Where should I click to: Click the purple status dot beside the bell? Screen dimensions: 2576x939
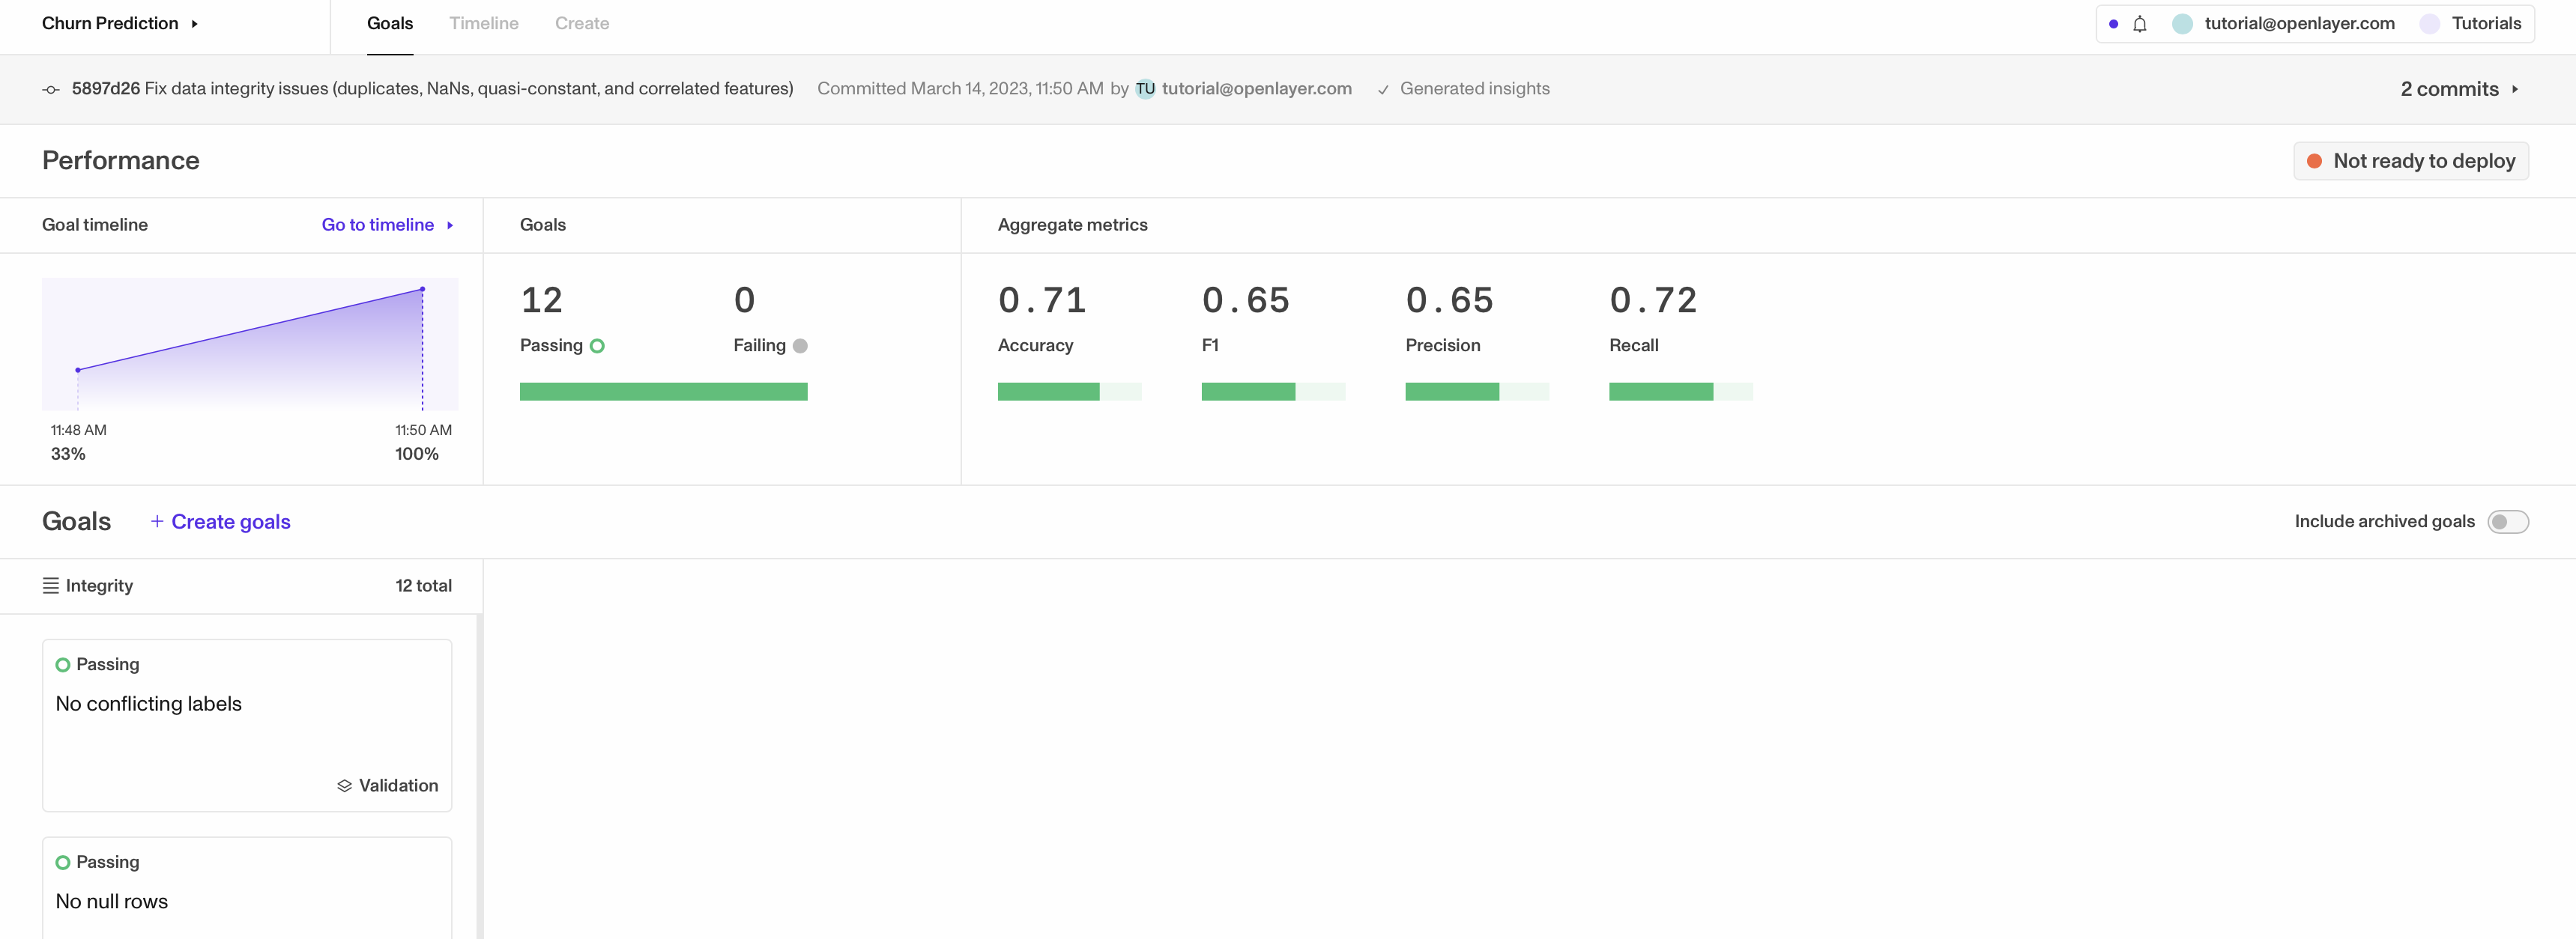pos(2112,24)
